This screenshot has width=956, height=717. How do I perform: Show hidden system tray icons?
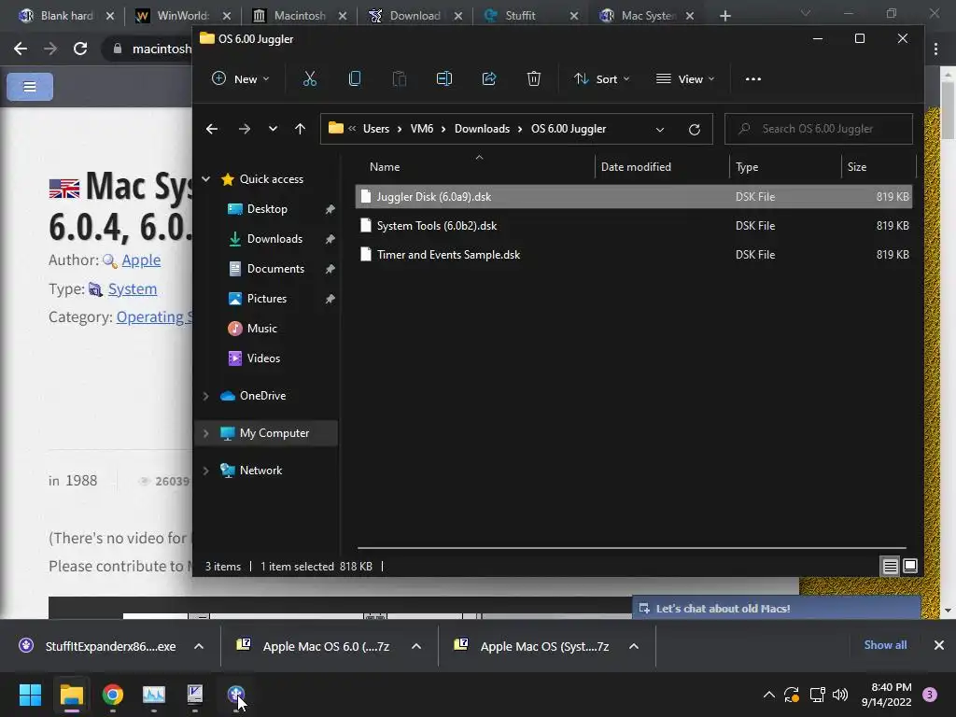tap(769, 695)
